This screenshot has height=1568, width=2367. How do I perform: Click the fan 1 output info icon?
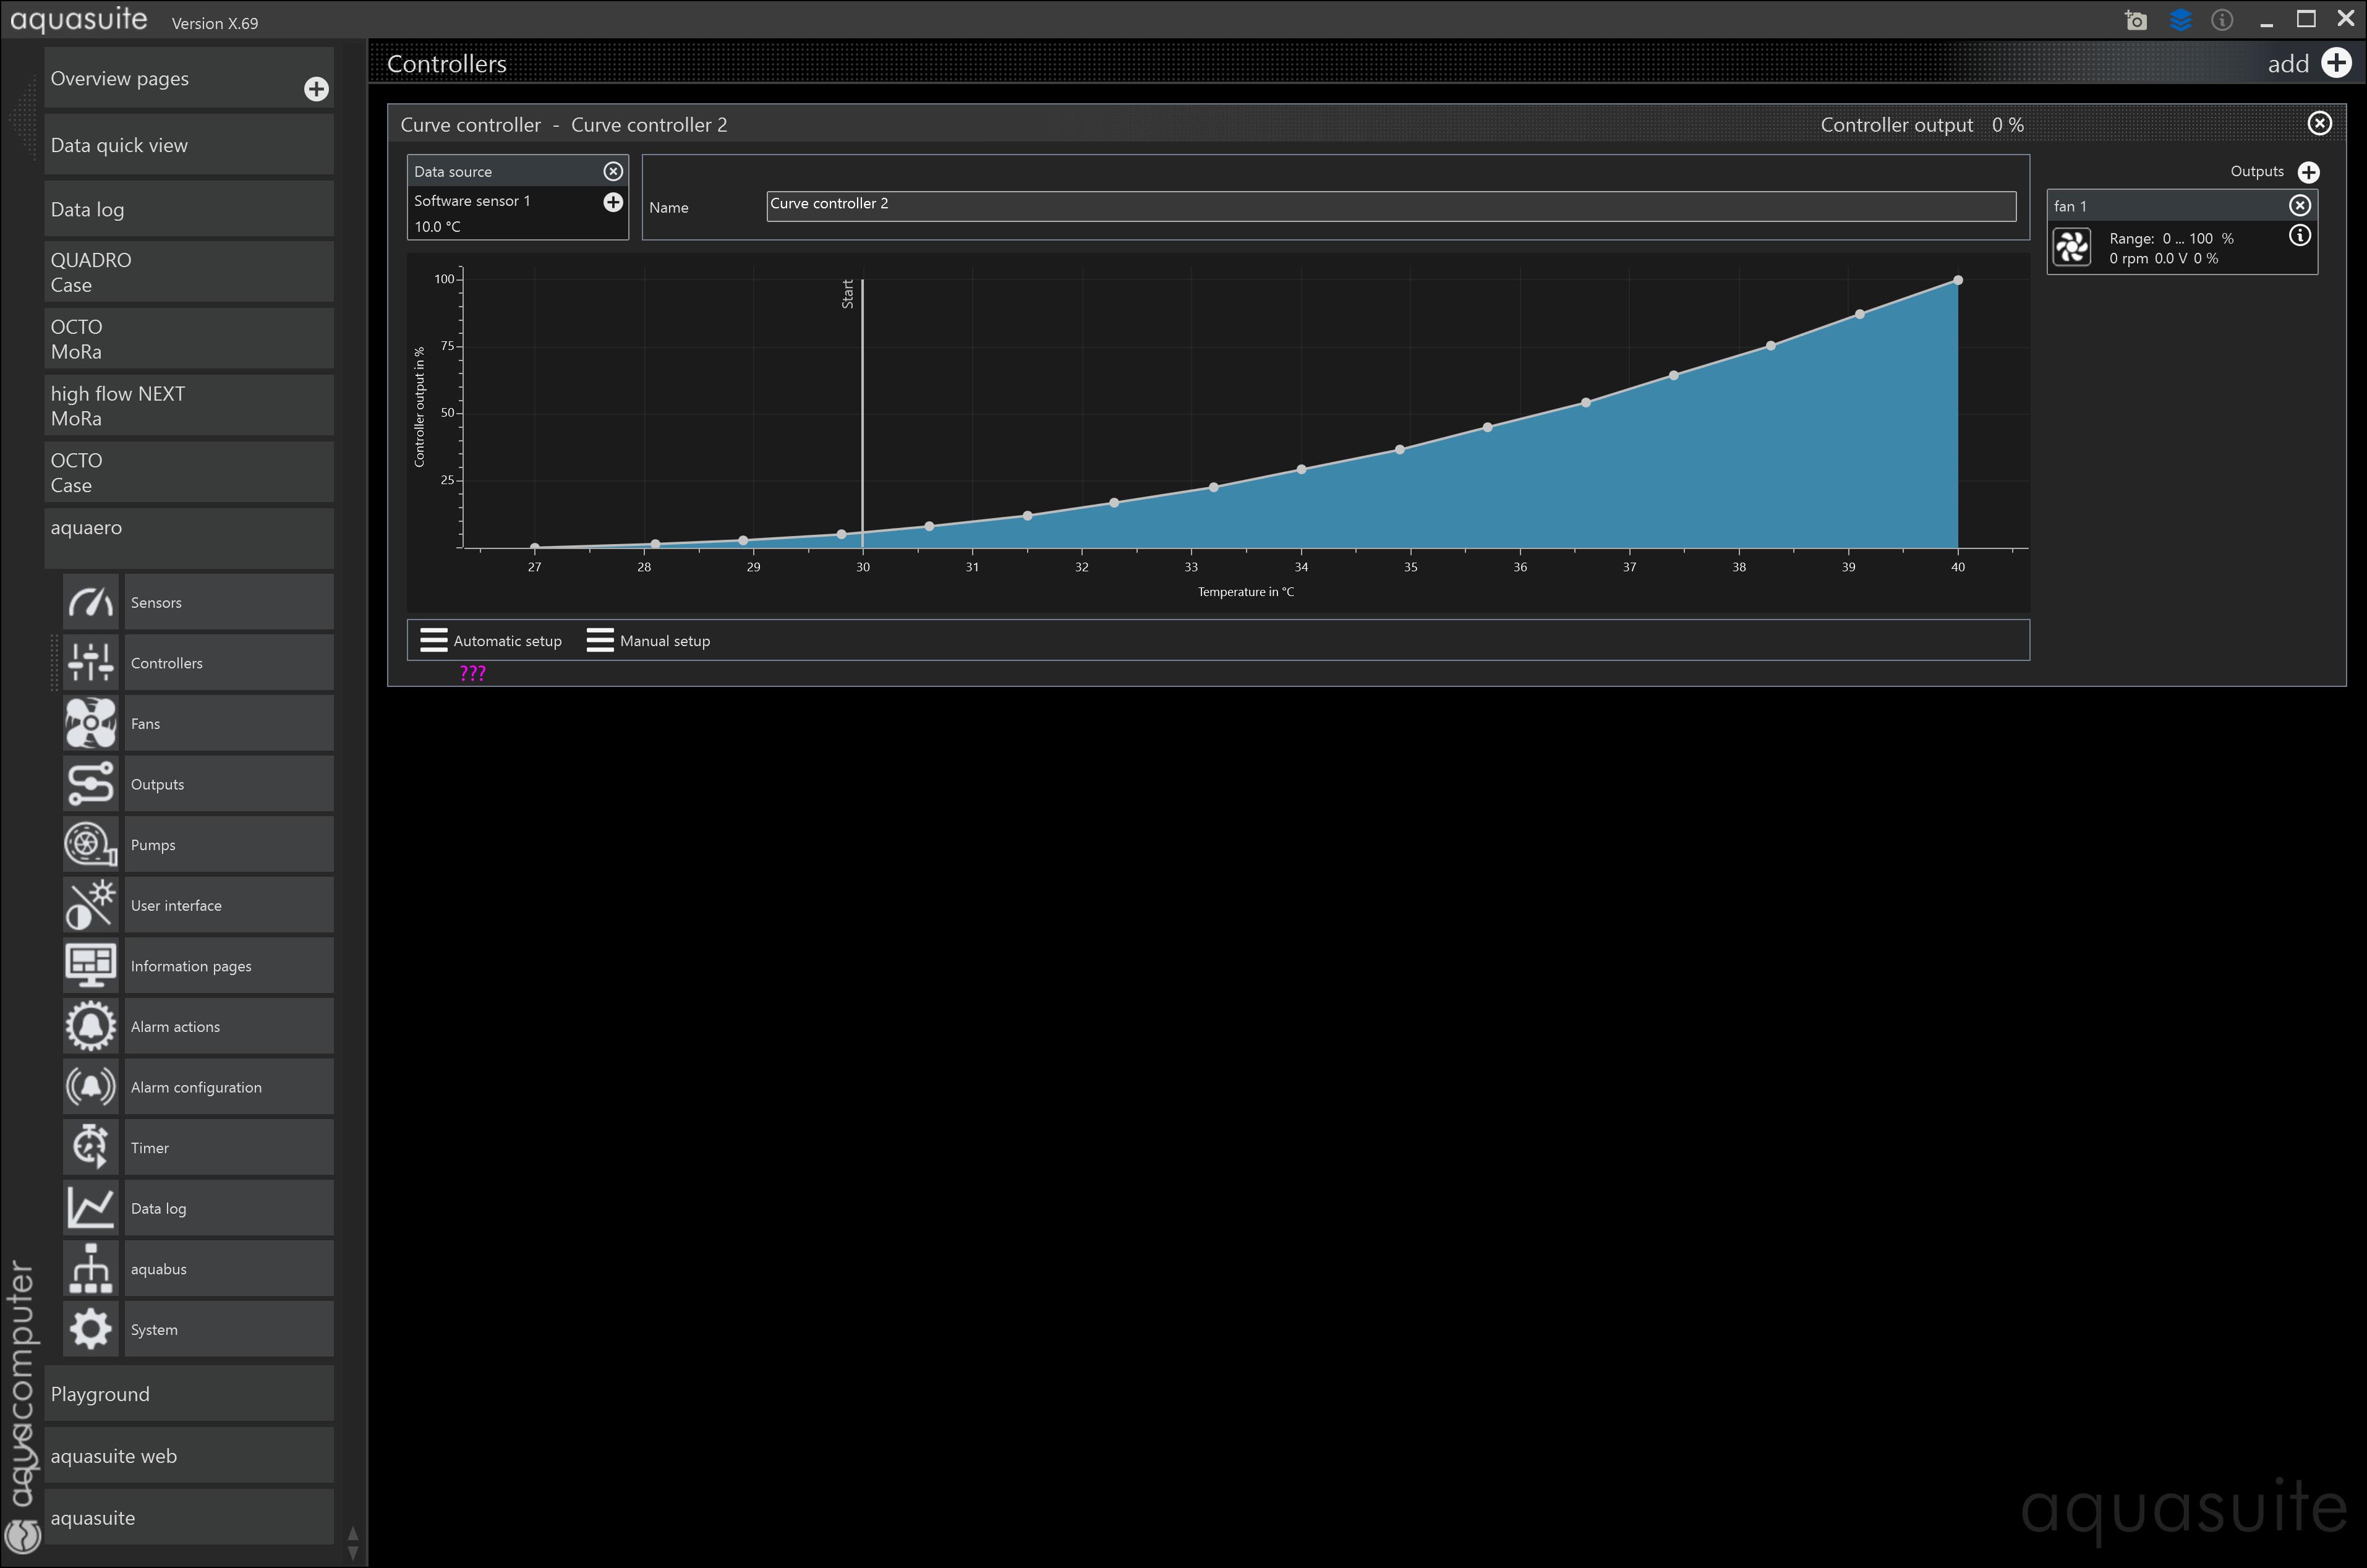(x=2299, y=236)
